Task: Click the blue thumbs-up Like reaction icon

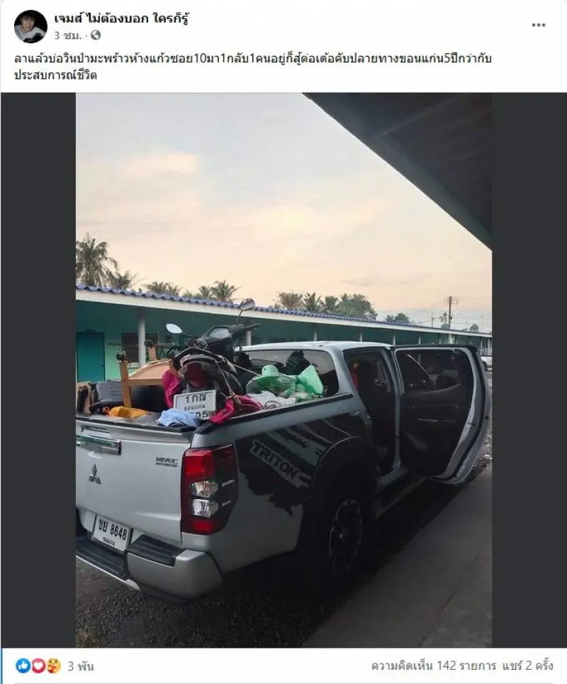Action: (x=23, y=666)
